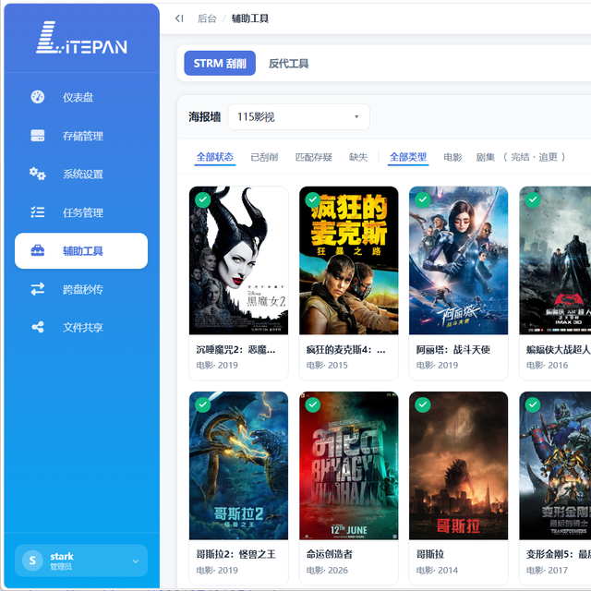This screenshot has width=591, height=591.
Task: Open the 命运创造者 poster thumbnail
Action: click(349, 465)
